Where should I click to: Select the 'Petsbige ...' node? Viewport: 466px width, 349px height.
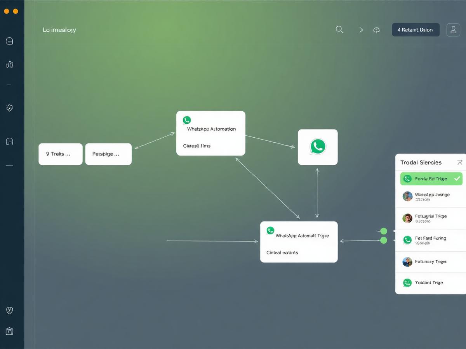108,154
